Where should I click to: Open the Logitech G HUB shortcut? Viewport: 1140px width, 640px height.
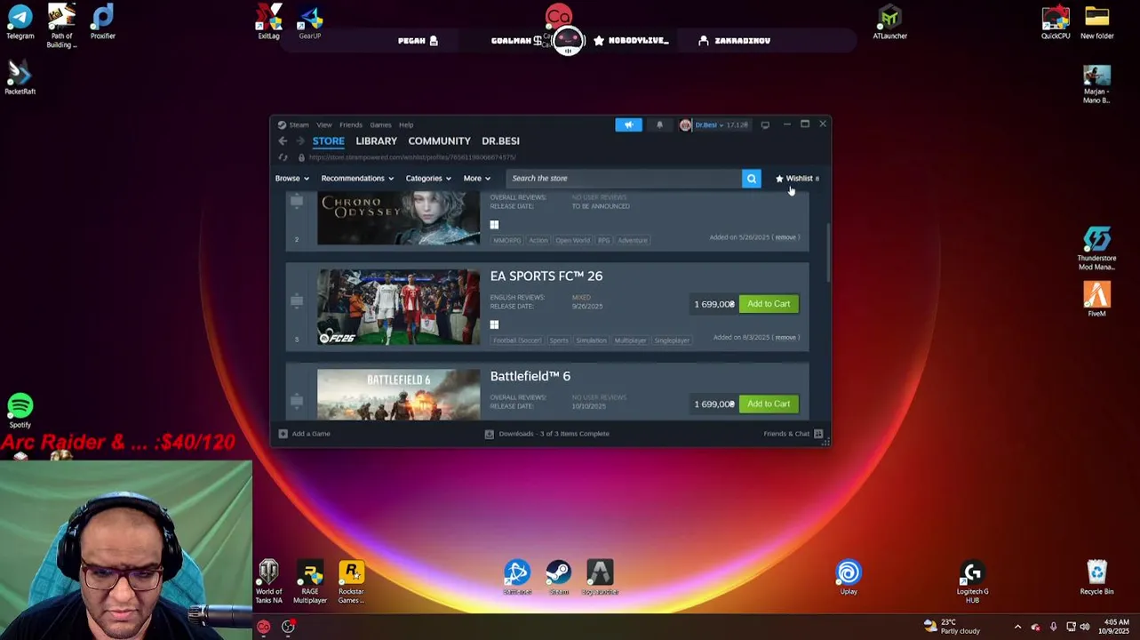(x=972, y=582)
